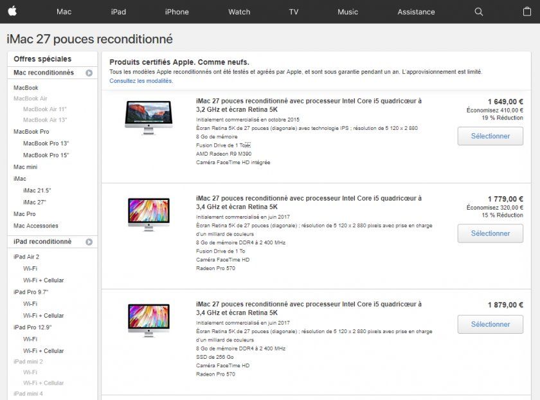Open the Watch menu item

pos(239,11)
